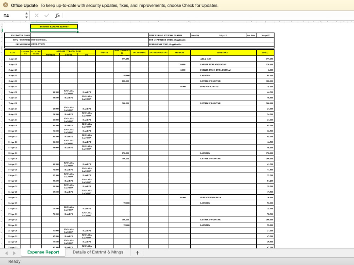Click the OTHERS column header cell

(179, 53)
